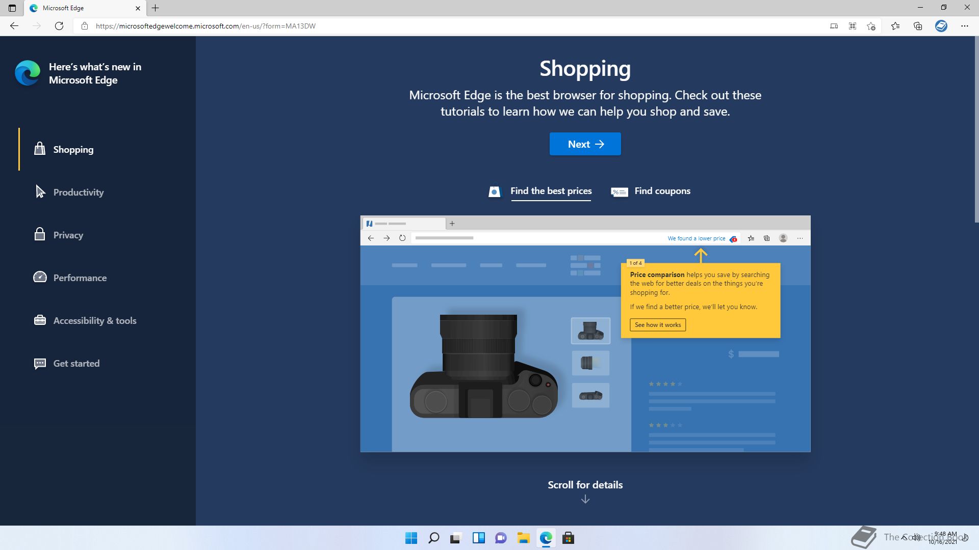Screen dimensions: 979x550
Task: Send this page to your devices
Action: click(834, 26)
